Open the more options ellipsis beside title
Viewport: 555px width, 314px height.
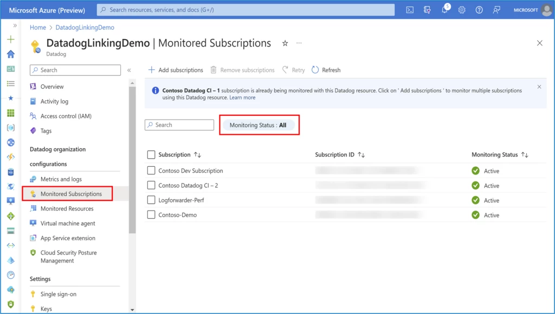(x=299, y=43)
